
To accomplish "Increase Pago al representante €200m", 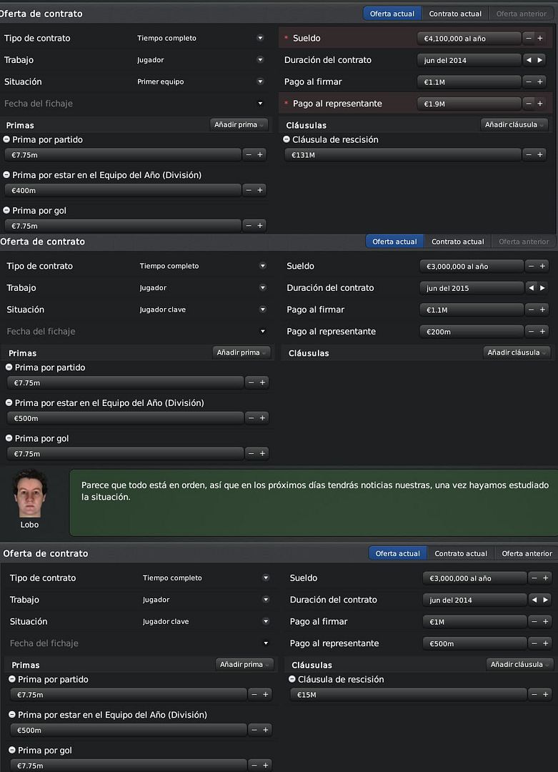I will [543, 332].
